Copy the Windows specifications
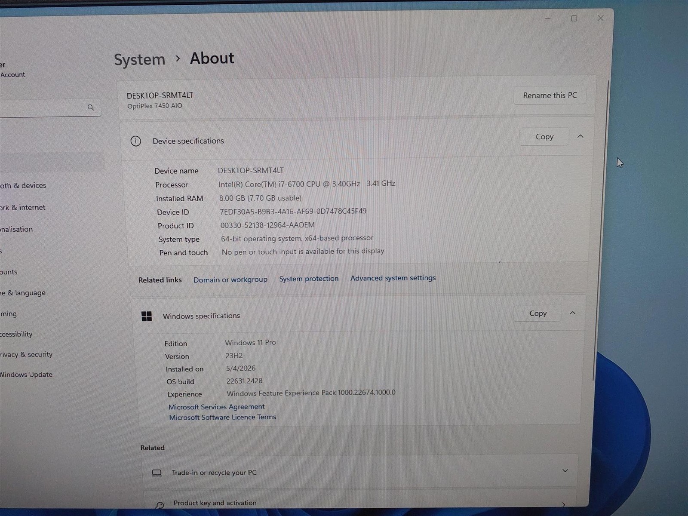 [538, 313]
